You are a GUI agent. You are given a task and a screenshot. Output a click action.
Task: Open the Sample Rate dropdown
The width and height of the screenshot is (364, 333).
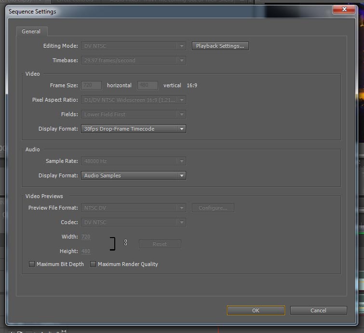pos(134,161)
